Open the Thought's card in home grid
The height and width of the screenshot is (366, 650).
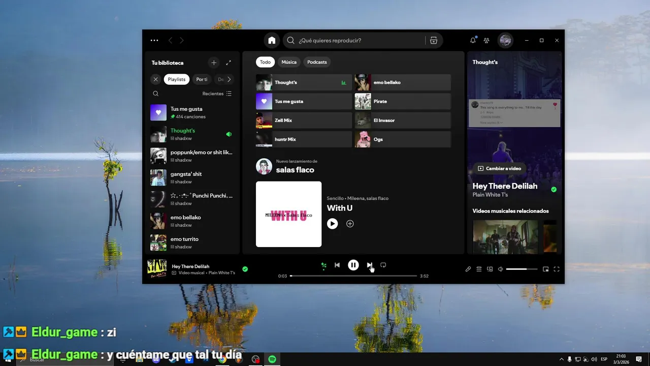[x=304, y=82]
